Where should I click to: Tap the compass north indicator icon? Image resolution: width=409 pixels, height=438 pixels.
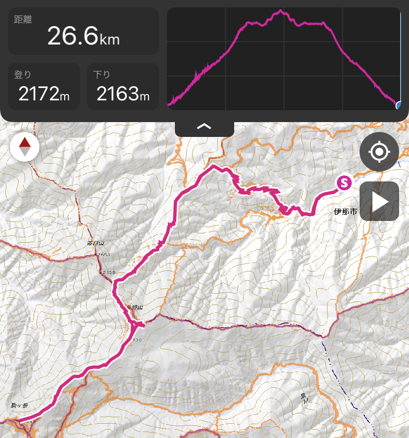click(x=25, y=147)
